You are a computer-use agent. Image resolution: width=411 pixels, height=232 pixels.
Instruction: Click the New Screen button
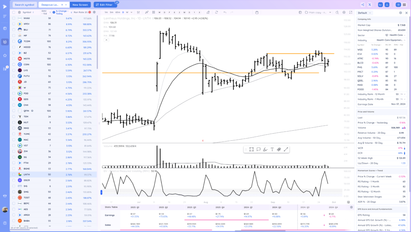pyautogui.click(x=81, y=4)
